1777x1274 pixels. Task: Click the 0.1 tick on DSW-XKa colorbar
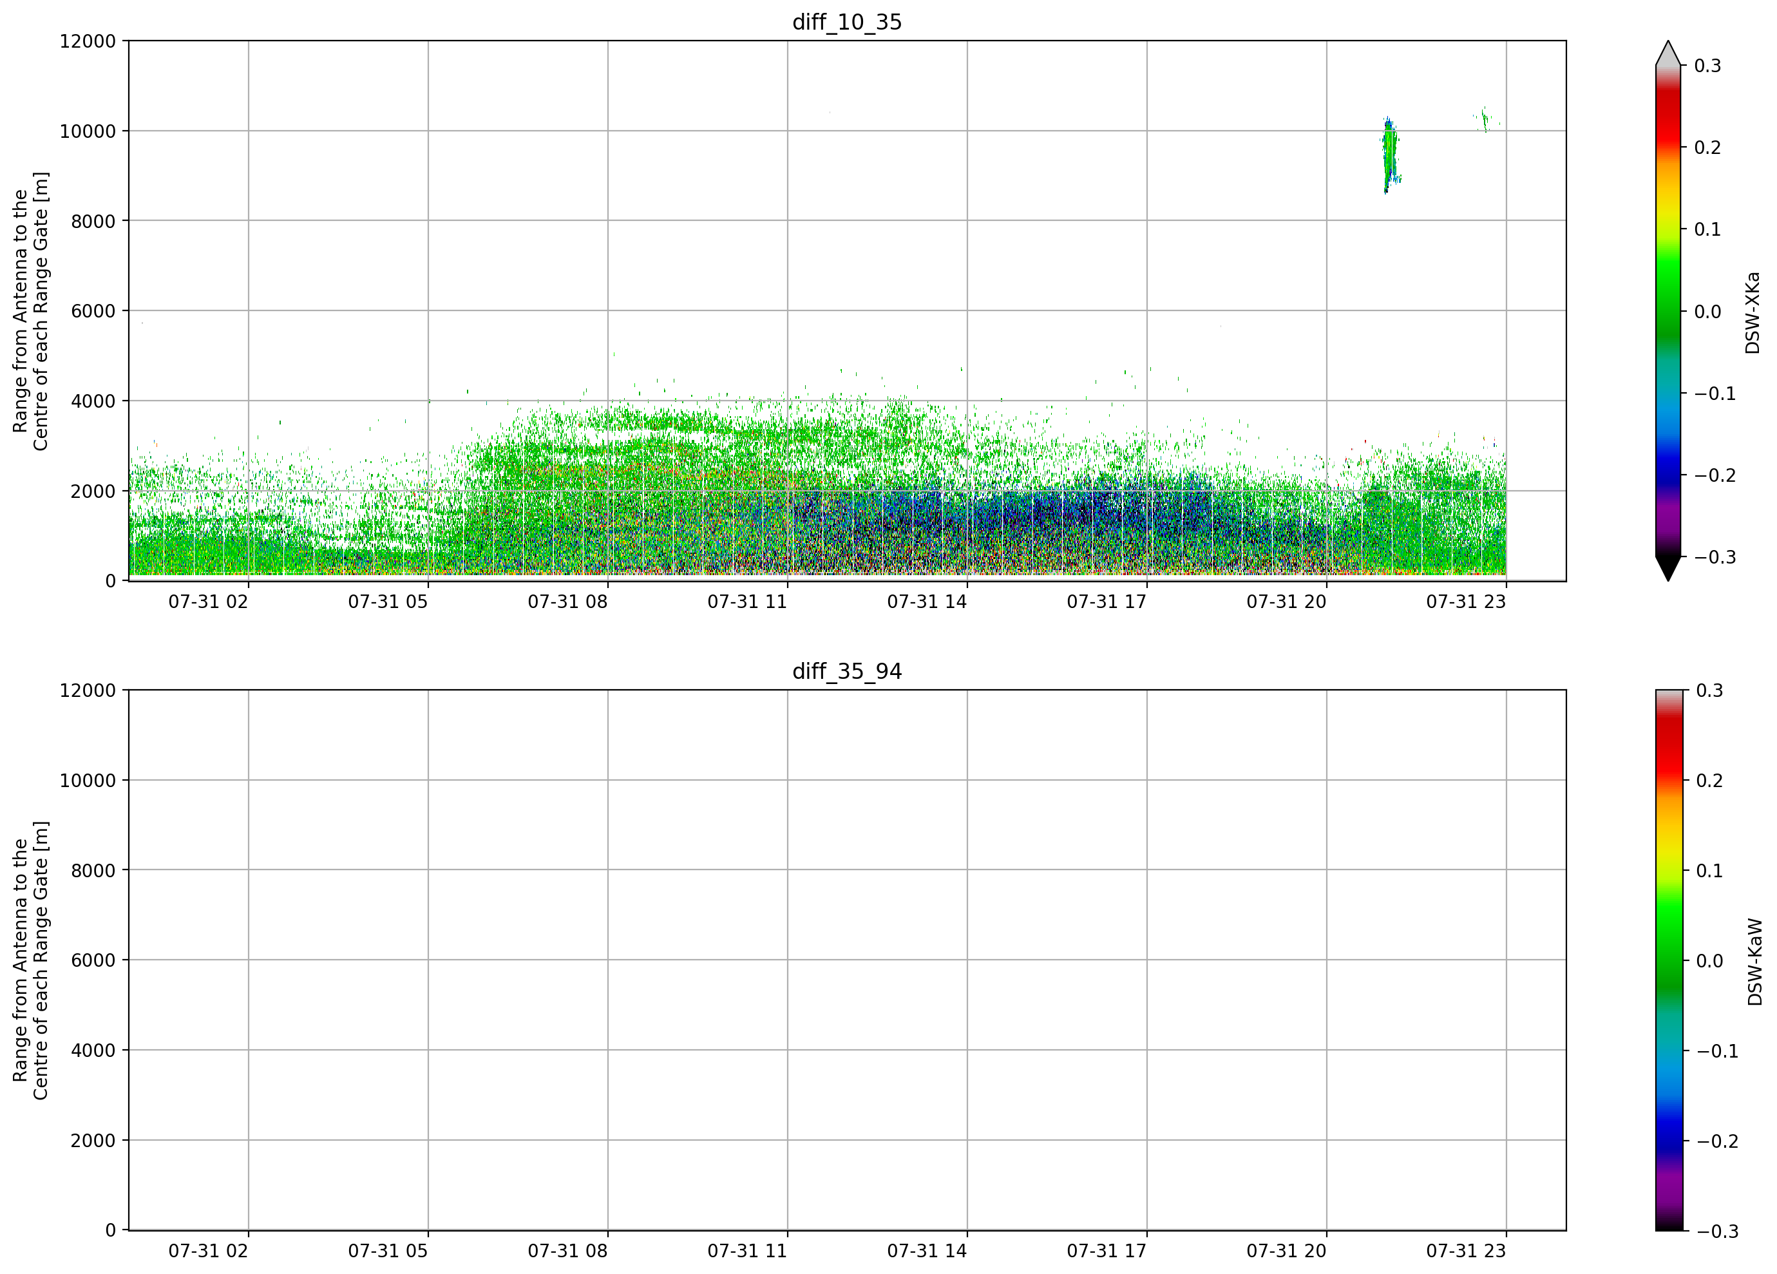(1707, 229)
